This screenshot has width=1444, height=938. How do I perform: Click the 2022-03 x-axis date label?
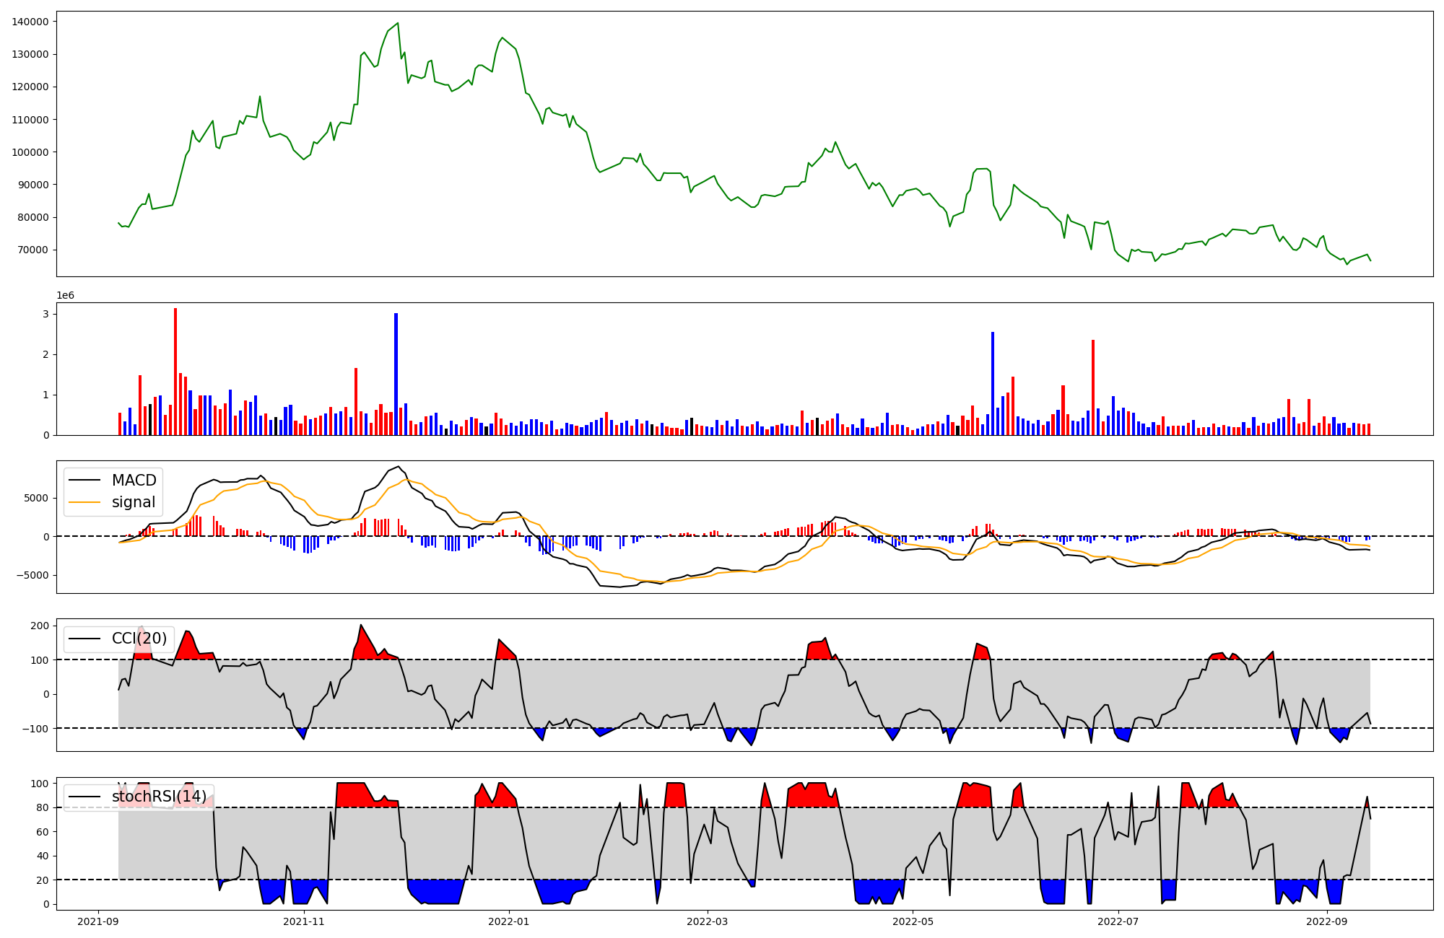tap(708, 921)
